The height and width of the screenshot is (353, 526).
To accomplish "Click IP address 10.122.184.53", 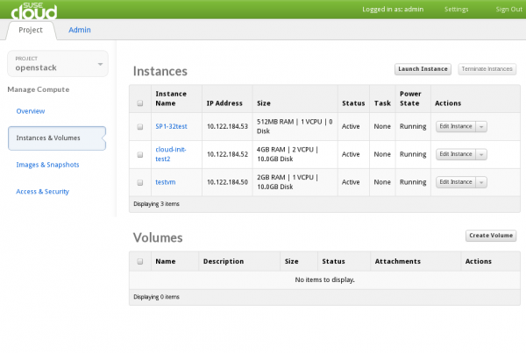I will click(x=227, y=126).
